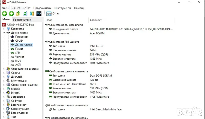
Task: Open the Помощ menu
Action: coord(79,8)
